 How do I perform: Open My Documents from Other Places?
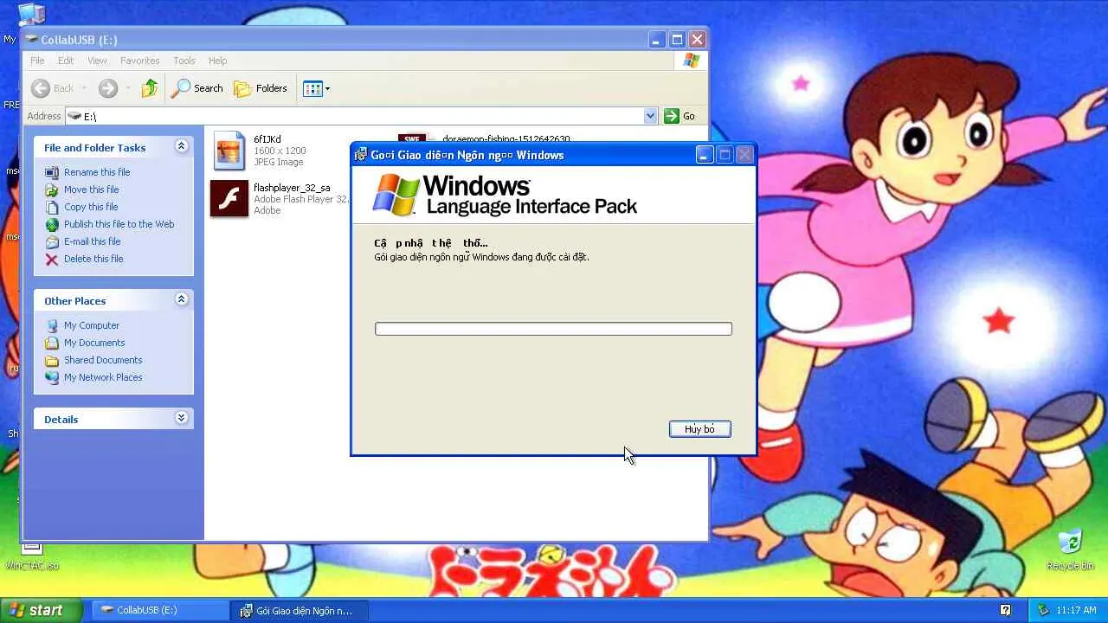pyautogui.click(x=94, y=343)
